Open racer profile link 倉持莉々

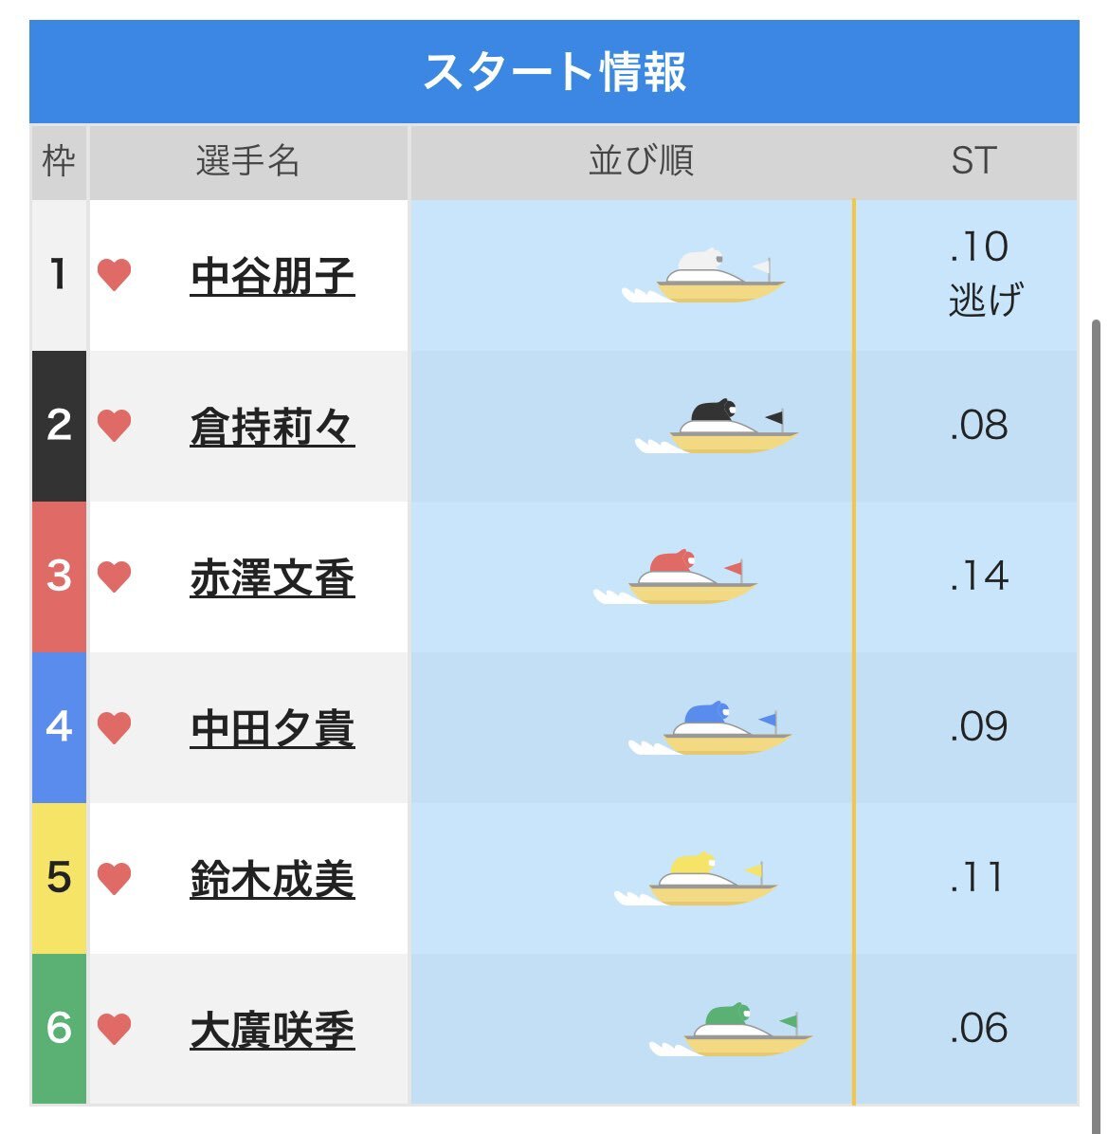(x=273, y=427)
